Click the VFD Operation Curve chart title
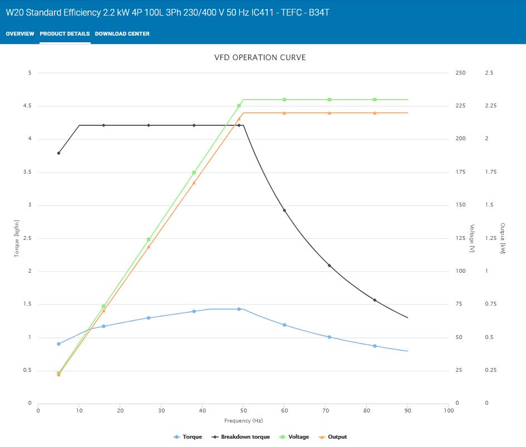526x447 pixels. coord(260,58)
